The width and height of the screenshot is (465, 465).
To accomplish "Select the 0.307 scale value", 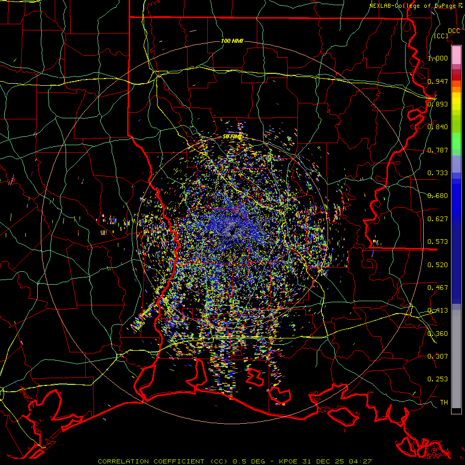I will 438,357.
